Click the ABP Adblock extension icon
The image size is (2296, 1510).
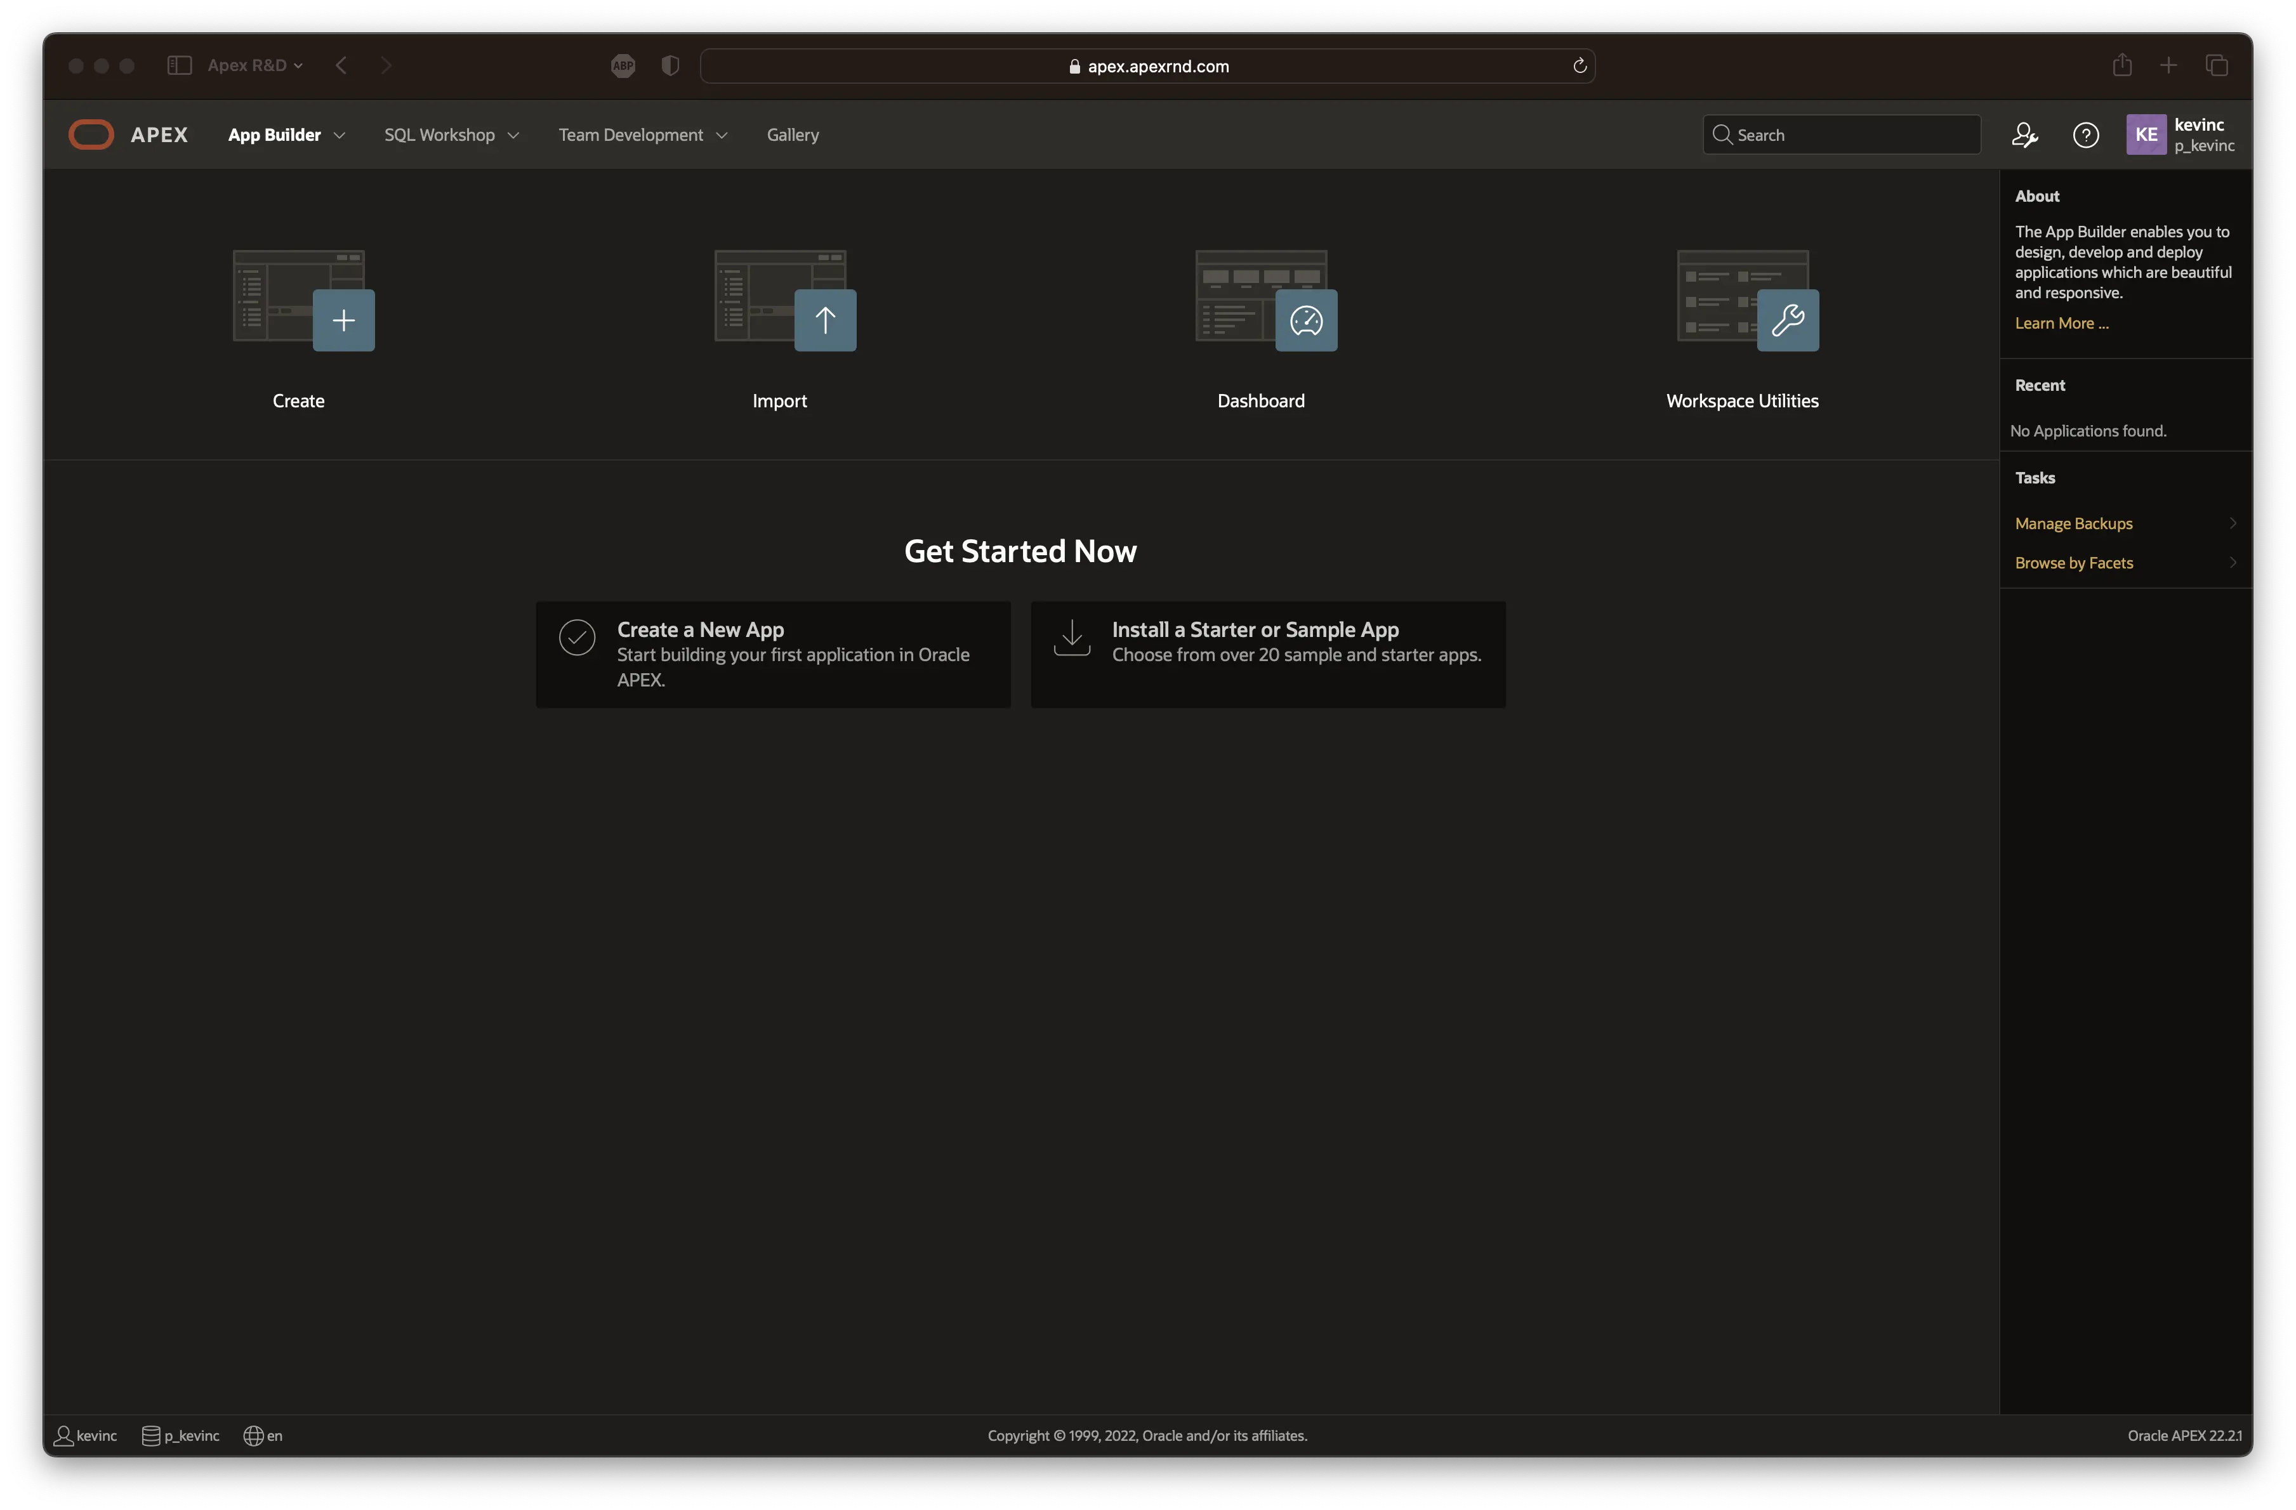coord(623,65)
